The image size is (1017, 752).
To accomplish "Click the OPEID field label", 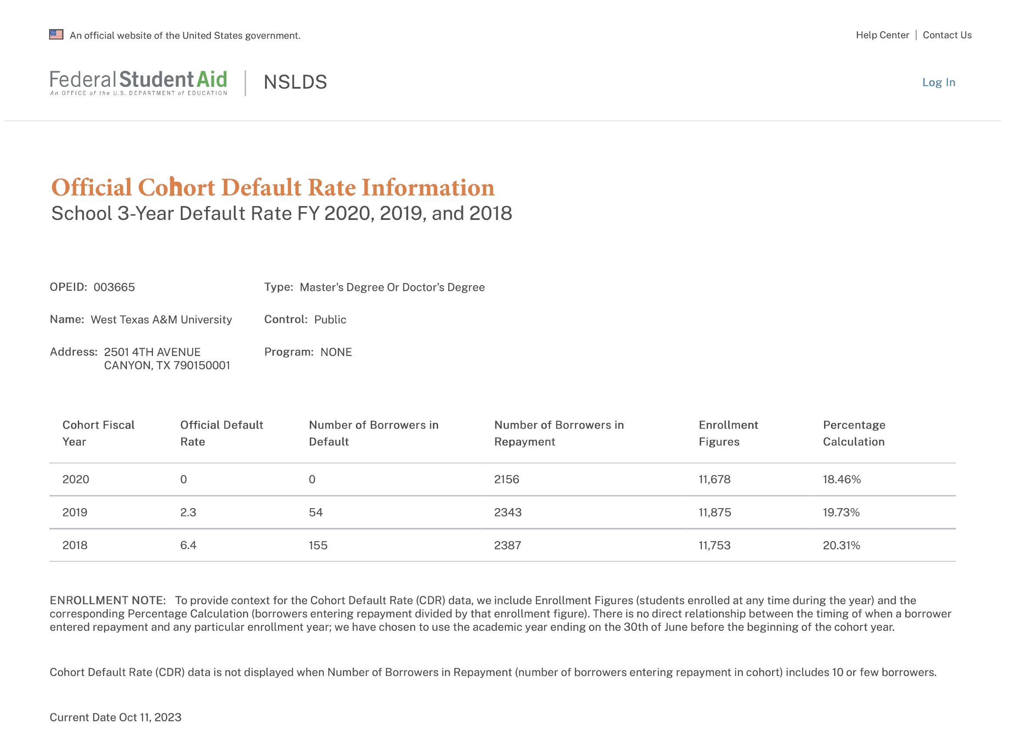I will (x=69, y=288).
